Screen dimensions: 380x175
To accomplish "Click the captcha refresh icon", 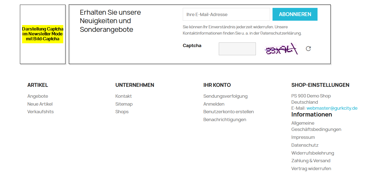I will pyautogui.click(x=308, y=49).
